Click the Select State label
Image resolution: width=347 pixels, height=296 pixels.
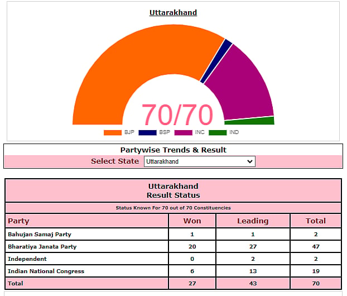coord(115,161)
